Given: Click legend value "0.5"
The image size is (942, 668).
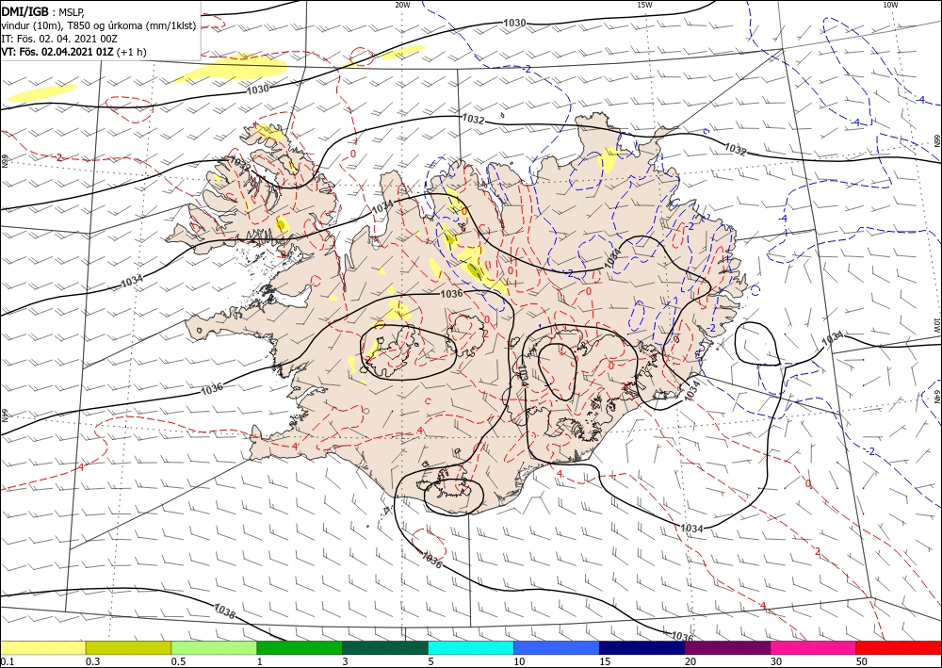Looking at the screenshot, I should coord(178,661).
